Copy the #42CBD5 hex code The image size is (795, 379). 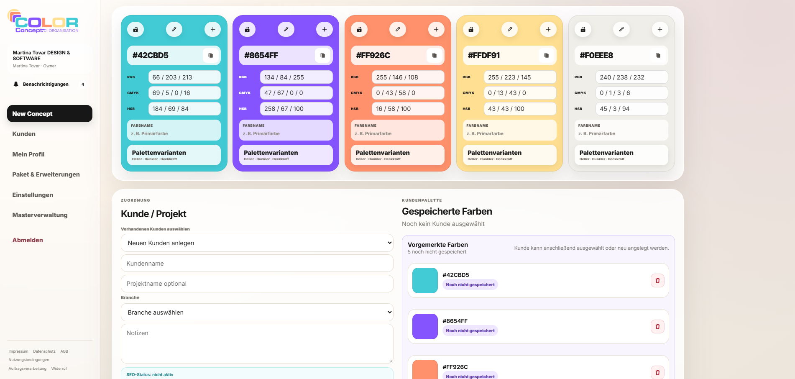pos(211,55)
